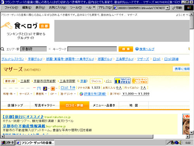Select the 口コミ・評価 tab
Image resolution: width=194 pixels, height=146 pixels.
[x=74, y=105]
